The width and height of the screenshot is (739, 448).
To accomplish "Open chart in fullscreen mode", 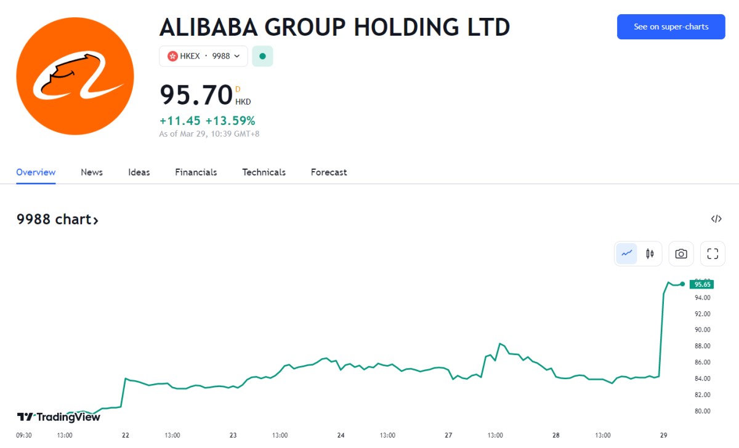I will tap(713, 254).
